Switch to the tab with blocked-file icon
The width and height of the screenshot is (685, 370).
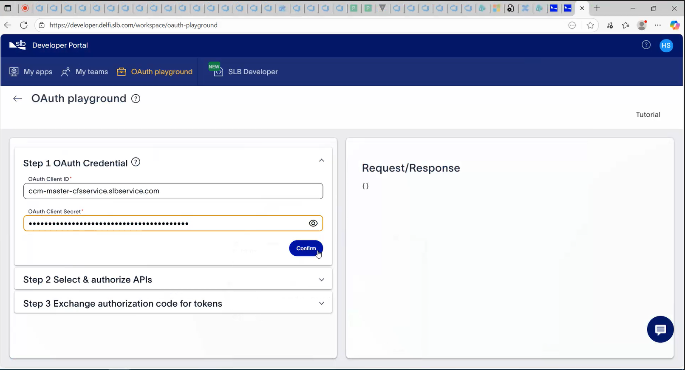511,8
